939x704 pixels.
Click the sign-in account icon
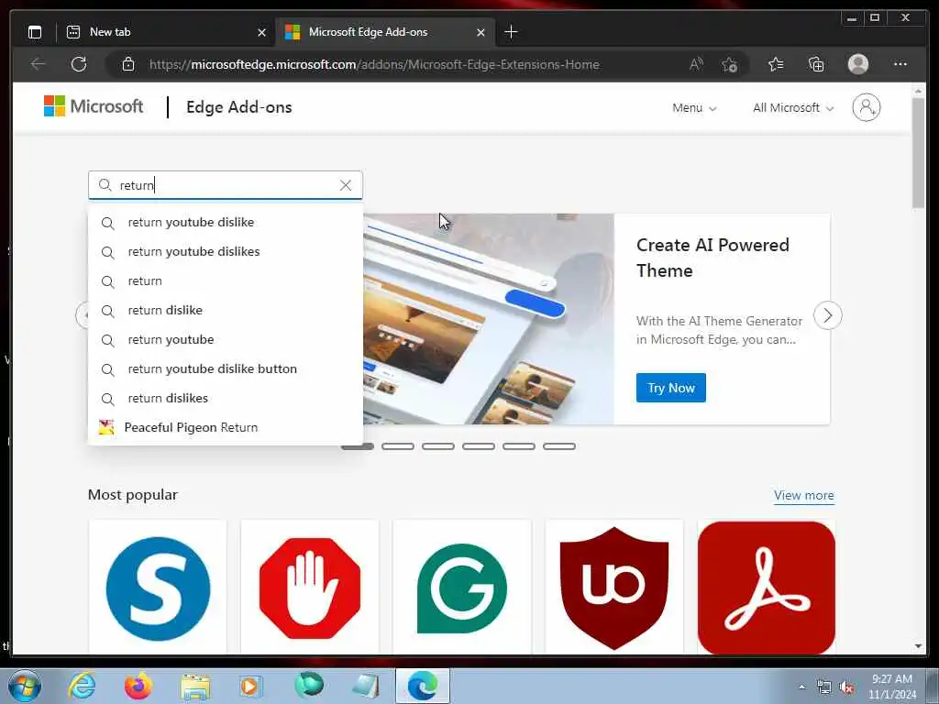pos(866,107)
